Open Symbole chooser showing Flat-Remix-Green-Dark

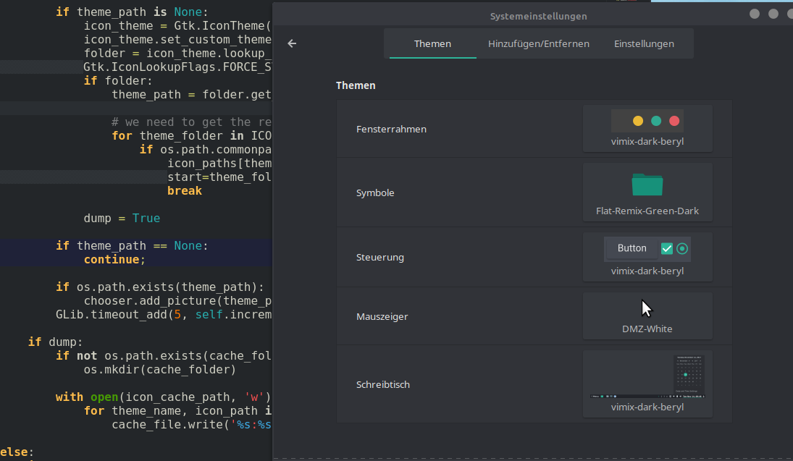(x=647, y=192)
